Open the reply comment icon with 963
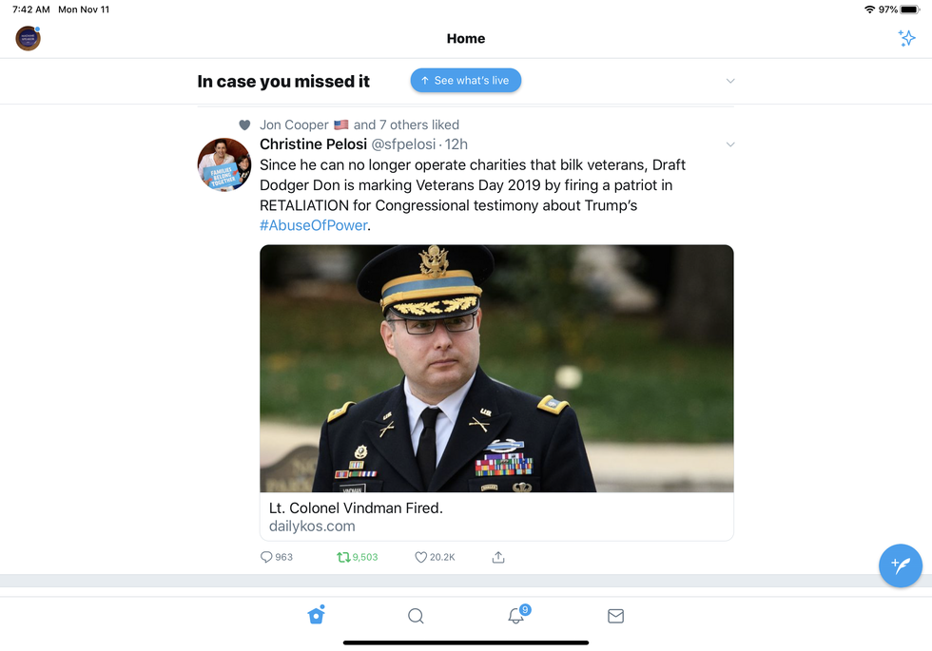 click(x=267, y=557)
